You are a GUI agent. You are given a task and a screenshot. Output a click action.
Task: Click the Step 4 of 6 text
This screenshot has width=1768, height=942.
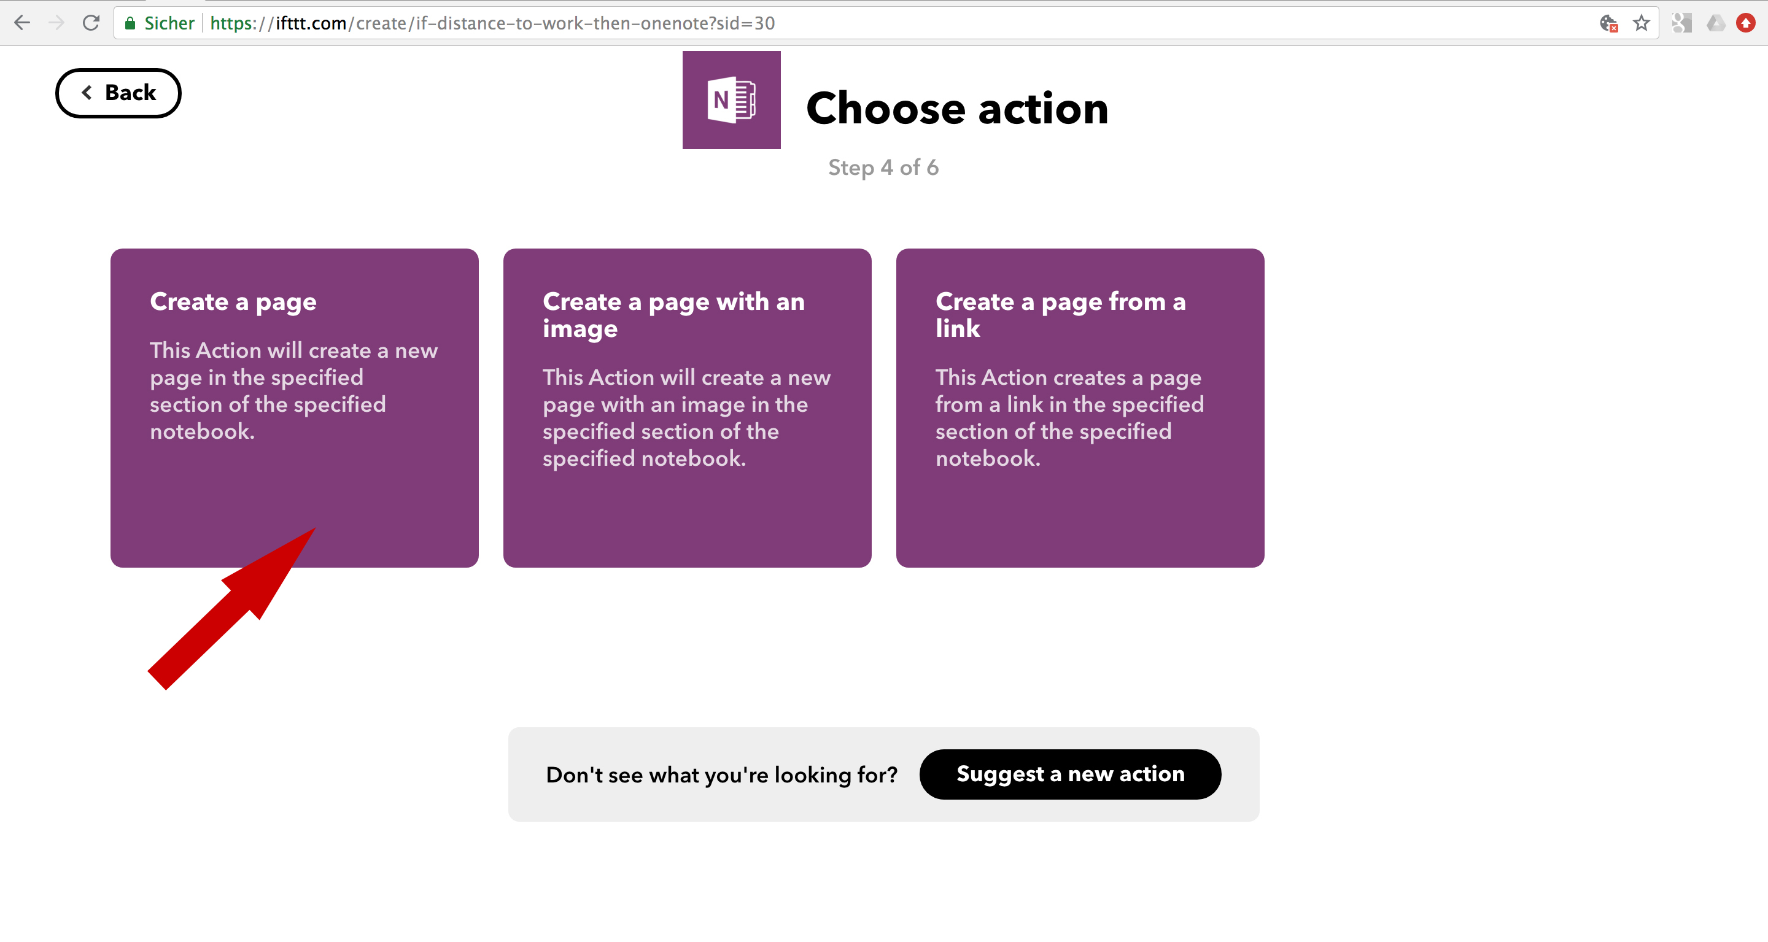pos(883,168)
